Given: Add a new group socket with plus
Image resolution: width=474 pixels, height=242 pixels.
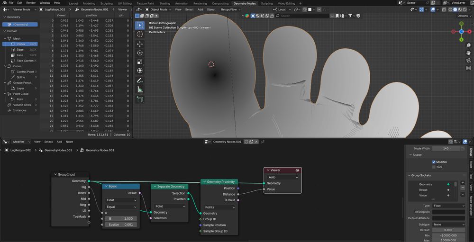Looking at the screenshot, I should click(463, 182).
